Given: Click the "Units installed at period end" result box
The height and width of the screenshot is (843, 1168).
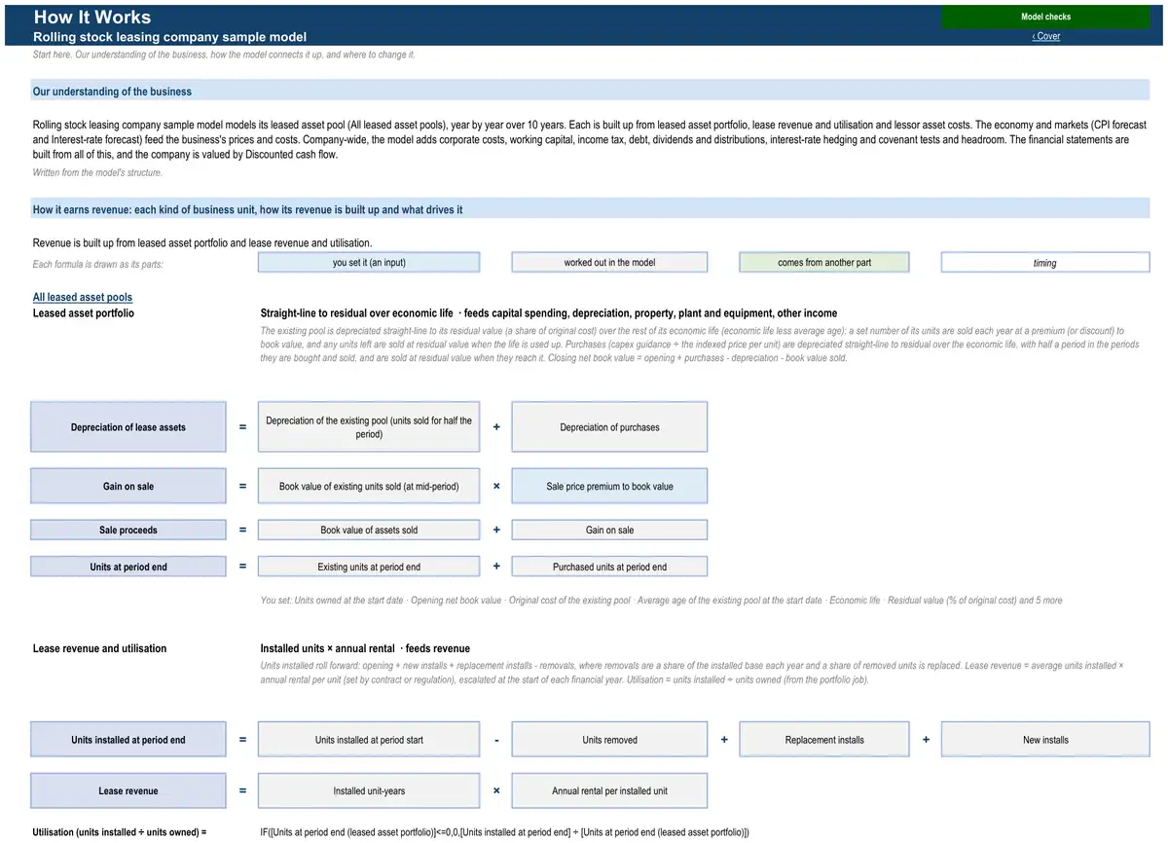Looking at the screenshot, I should pos(128,740).
